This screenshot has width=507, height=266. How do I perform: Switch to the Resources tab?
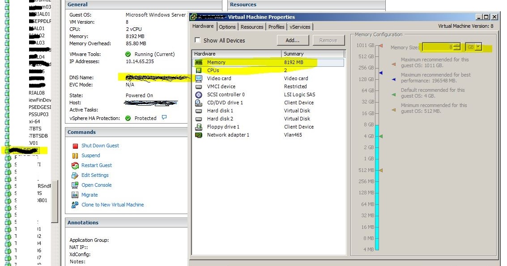[252, 27]
